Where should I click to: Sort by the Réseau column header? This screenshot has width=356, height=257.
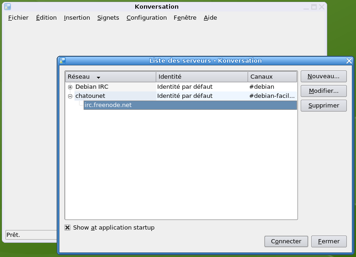(110, 77)
